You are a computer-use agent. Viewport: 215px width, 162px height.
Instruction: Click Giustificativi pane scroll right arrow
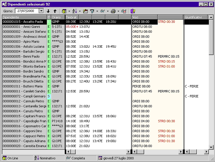pyautogui.click(x=206, y=152)
